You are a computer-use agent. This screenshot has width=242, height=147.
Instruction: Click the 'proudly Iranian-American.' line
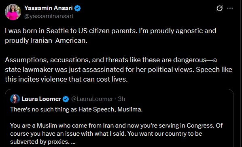46,40
